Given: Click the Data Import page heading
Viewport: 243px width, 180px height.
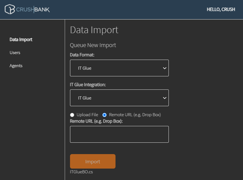Looking at the screenshot, I should click(94, 30).
